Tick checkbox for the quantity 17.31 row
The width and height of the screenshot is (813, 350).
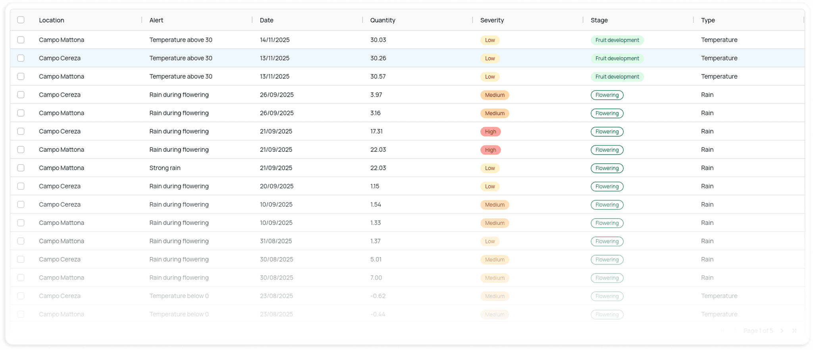pyautogui.click(x=21, y=131)
